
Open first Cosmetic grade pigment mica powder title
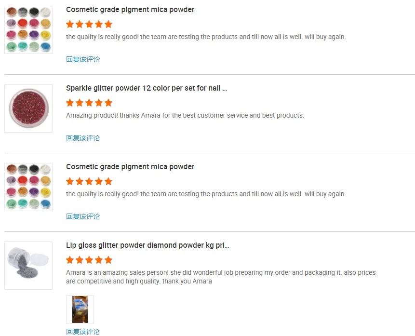130,10
